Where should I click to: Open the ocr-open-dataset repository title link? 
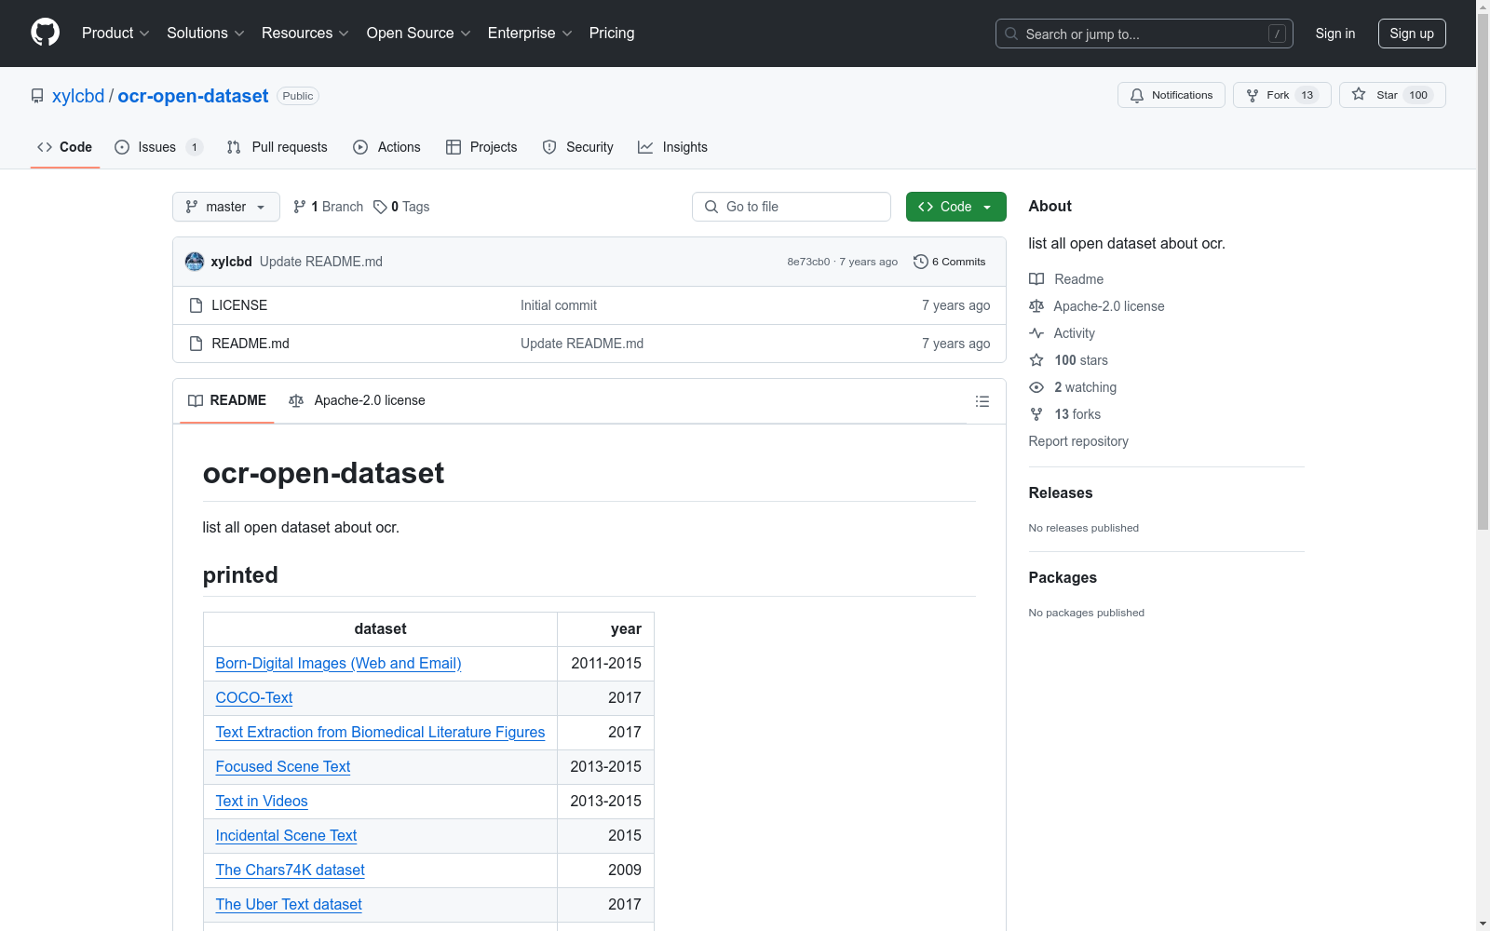click(x=193, y=96)
